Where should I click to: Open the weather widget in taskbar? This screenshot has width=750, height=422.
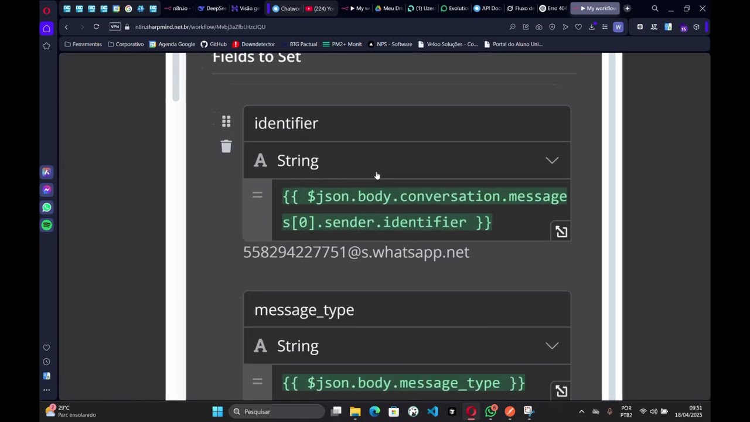coord(71,411)
